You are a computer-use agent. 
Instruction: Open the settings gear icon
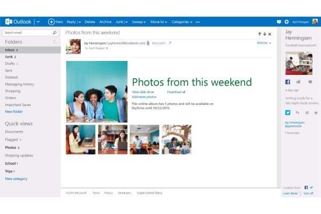[287, 22]
